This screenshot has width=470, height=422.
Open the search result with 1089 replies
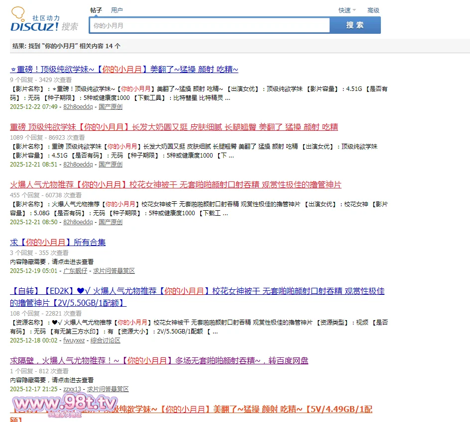click(174, 127)
